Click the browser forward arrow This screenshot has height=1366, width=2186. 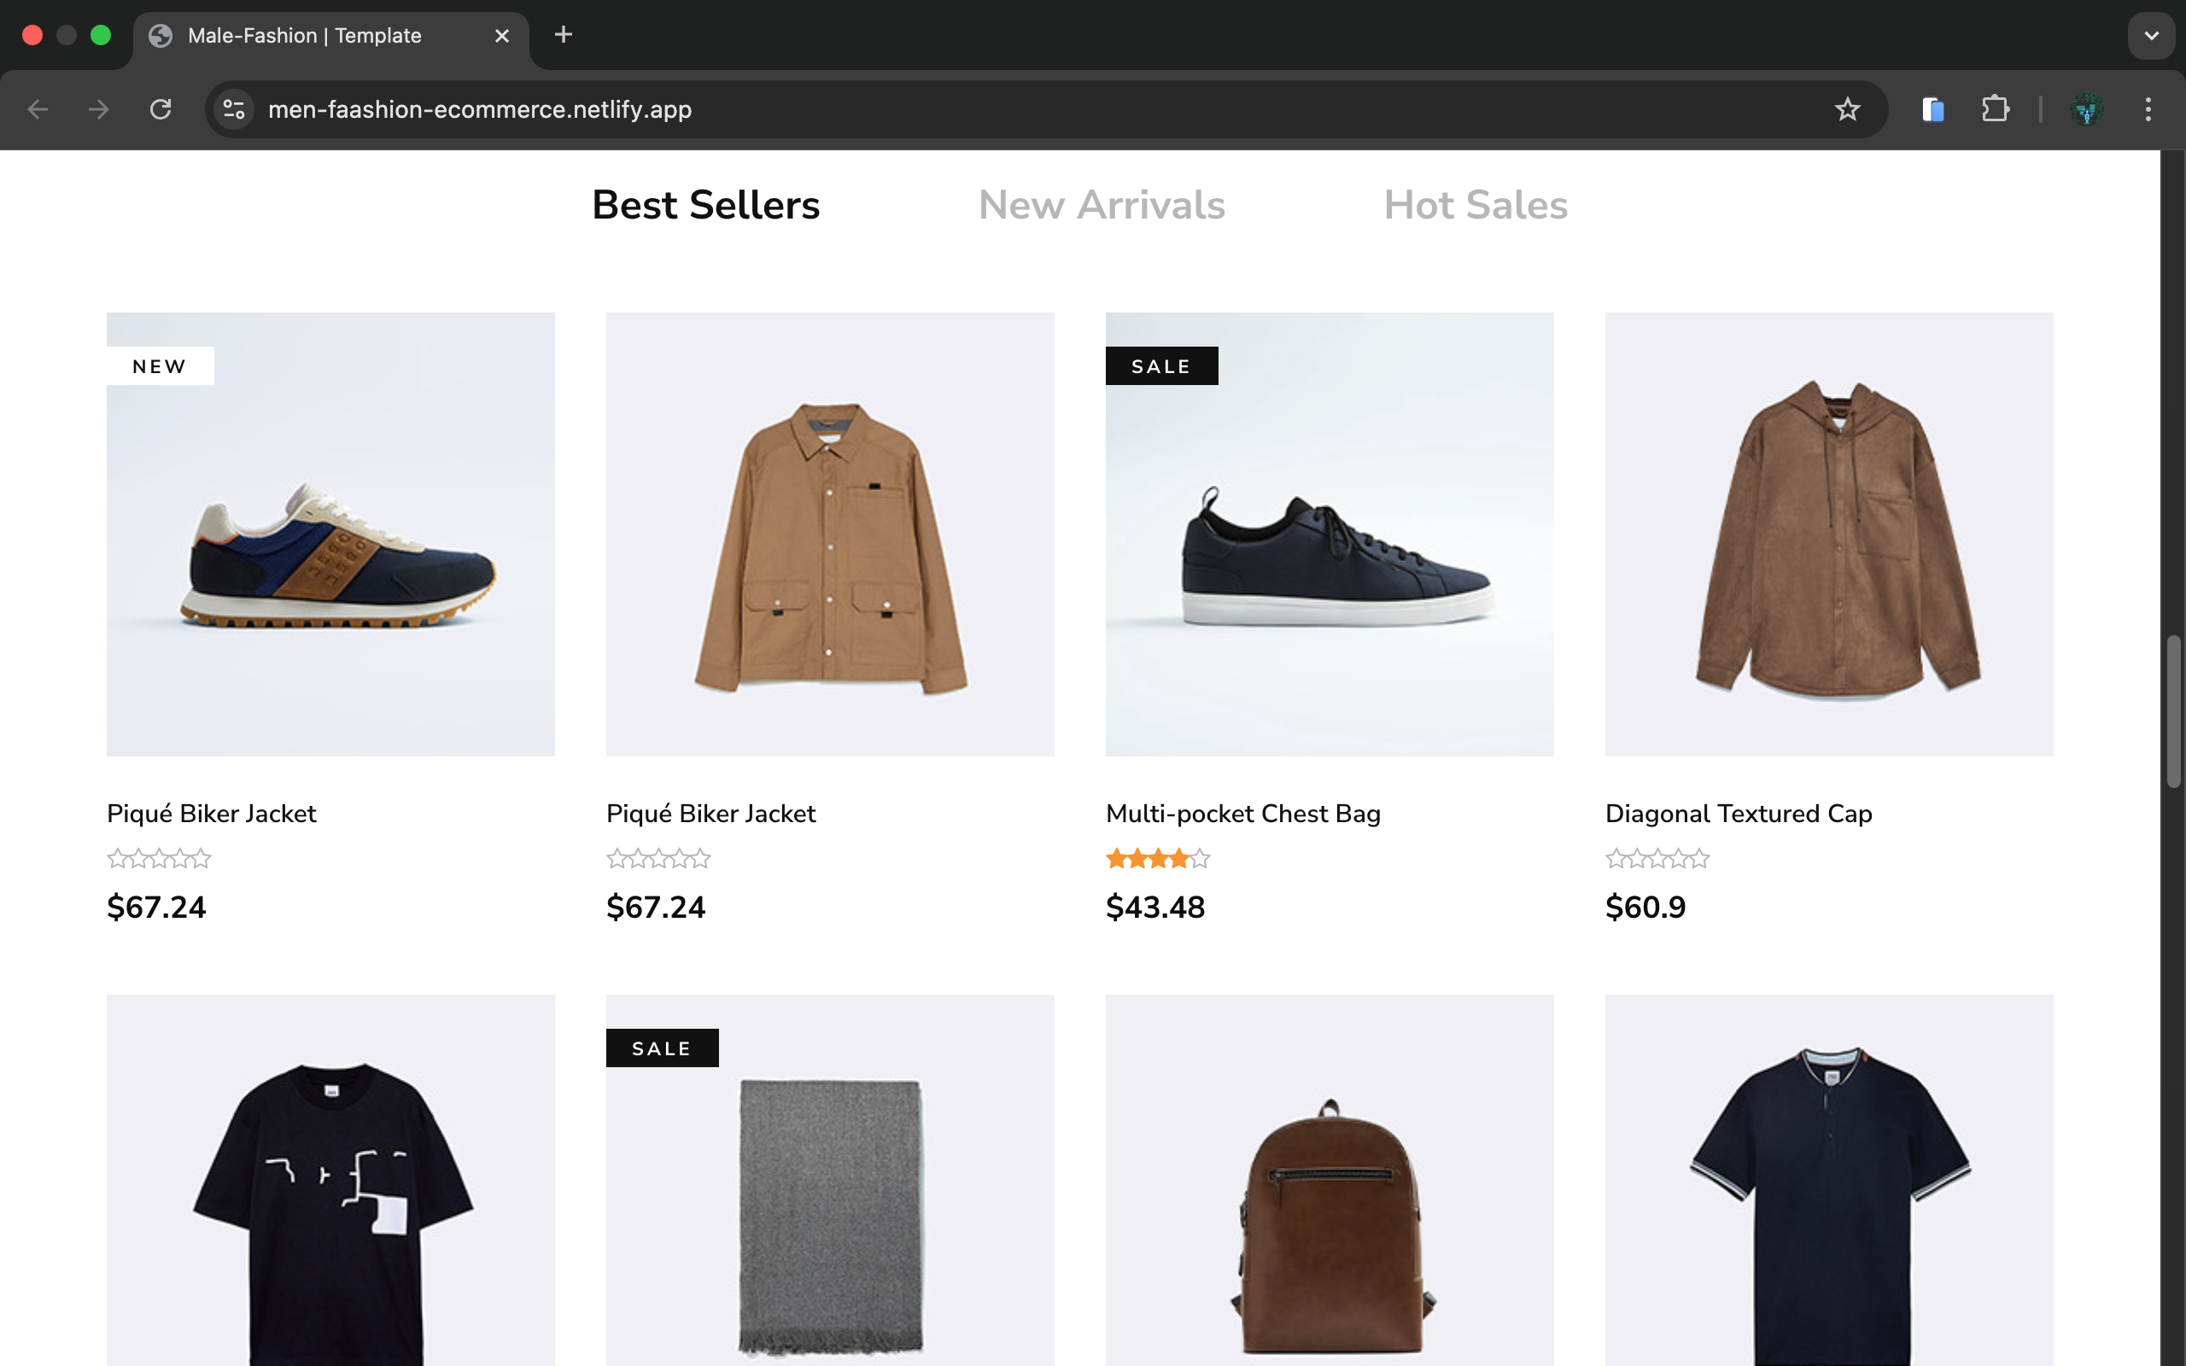click(x=99, y=109)
